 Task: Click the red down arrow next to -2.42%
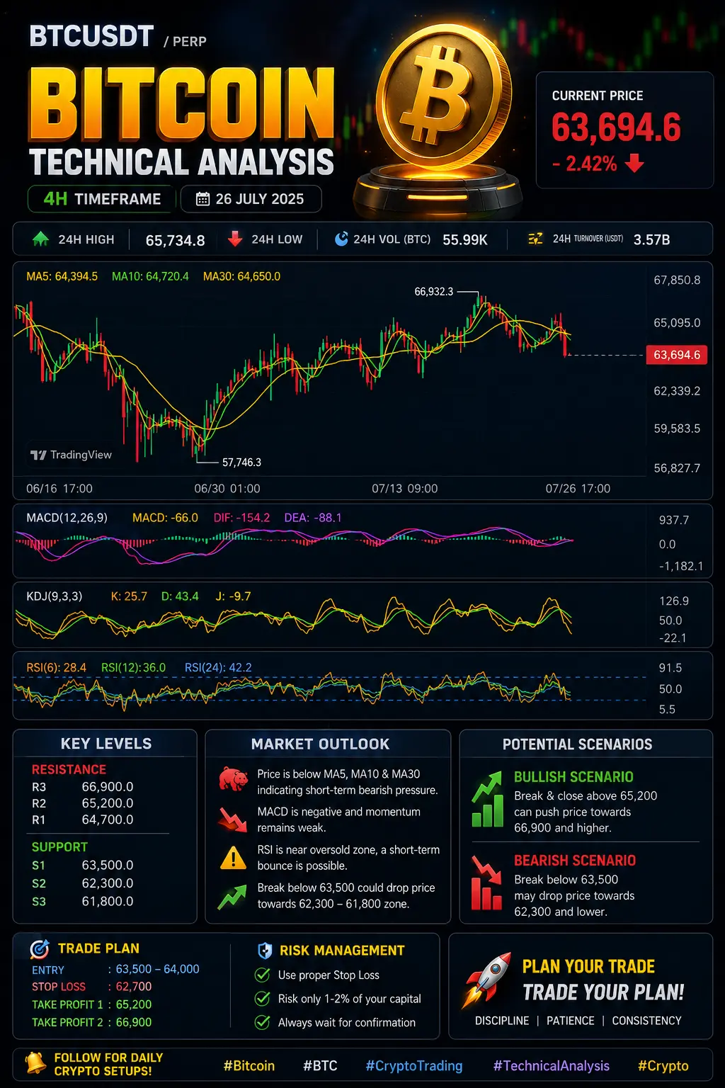click(x=634, y=163)
